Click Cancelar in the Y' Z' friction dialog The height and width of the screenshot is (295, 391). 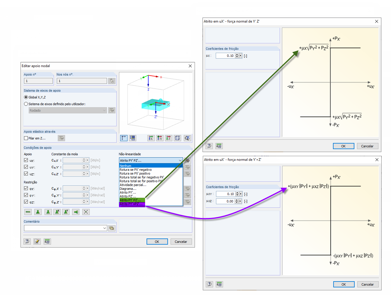(x=367, y=146)
